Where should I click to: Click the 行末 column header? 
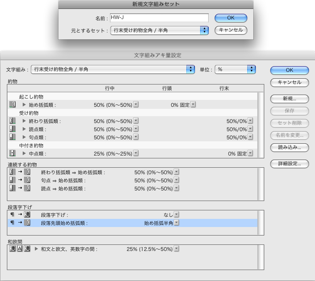[x=224, y=88]
